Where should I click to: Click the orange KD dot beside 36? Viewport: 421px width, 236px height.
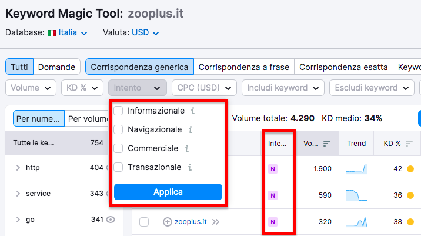[410, 195]
